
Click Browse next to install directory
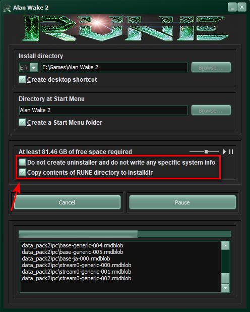point(211,68)
